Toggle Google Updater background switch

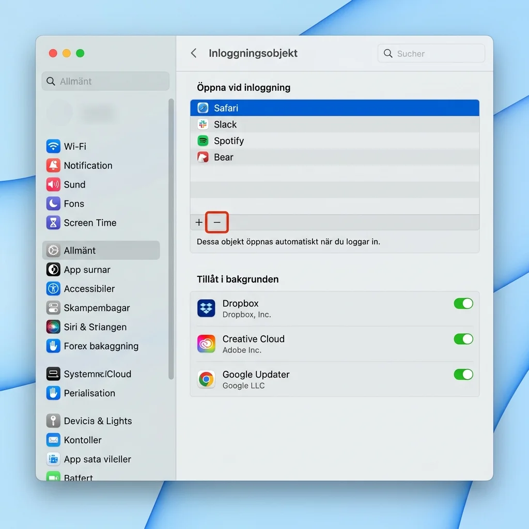tap(463, 375)
